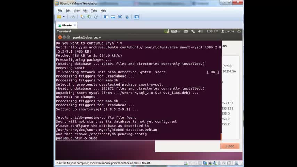
Task: Click the 'Setting up snort-mysql' line
Action: point(97,109)
